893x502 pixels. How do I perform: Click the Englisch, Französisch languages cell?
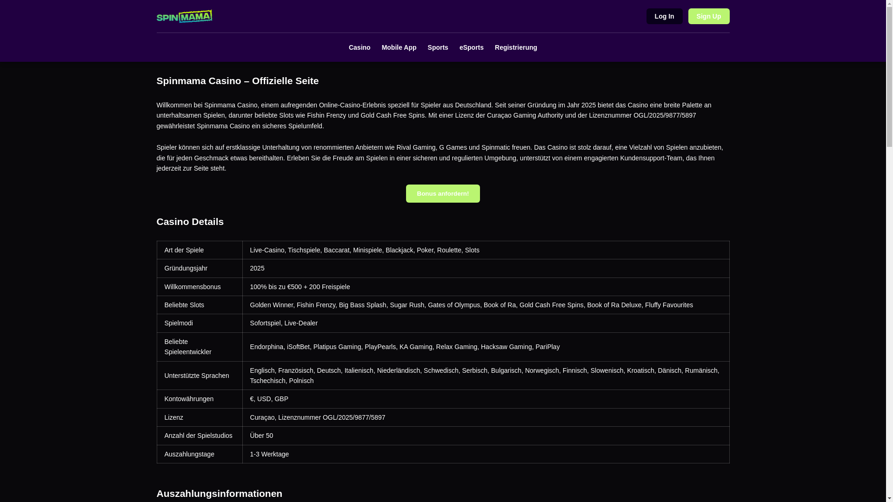pos(486,376)
